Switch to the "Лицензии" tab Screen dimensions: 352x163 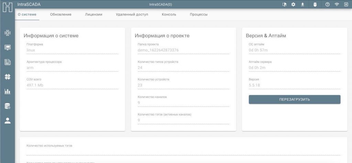(x=93, y=14)
